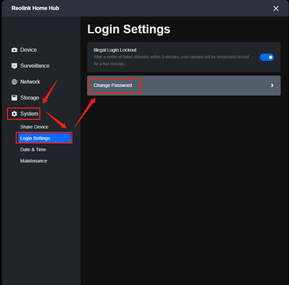Close the Reolink Home Hub window
Screen dimensions: 289x285
pyautogui.click(x=276, y=8)
